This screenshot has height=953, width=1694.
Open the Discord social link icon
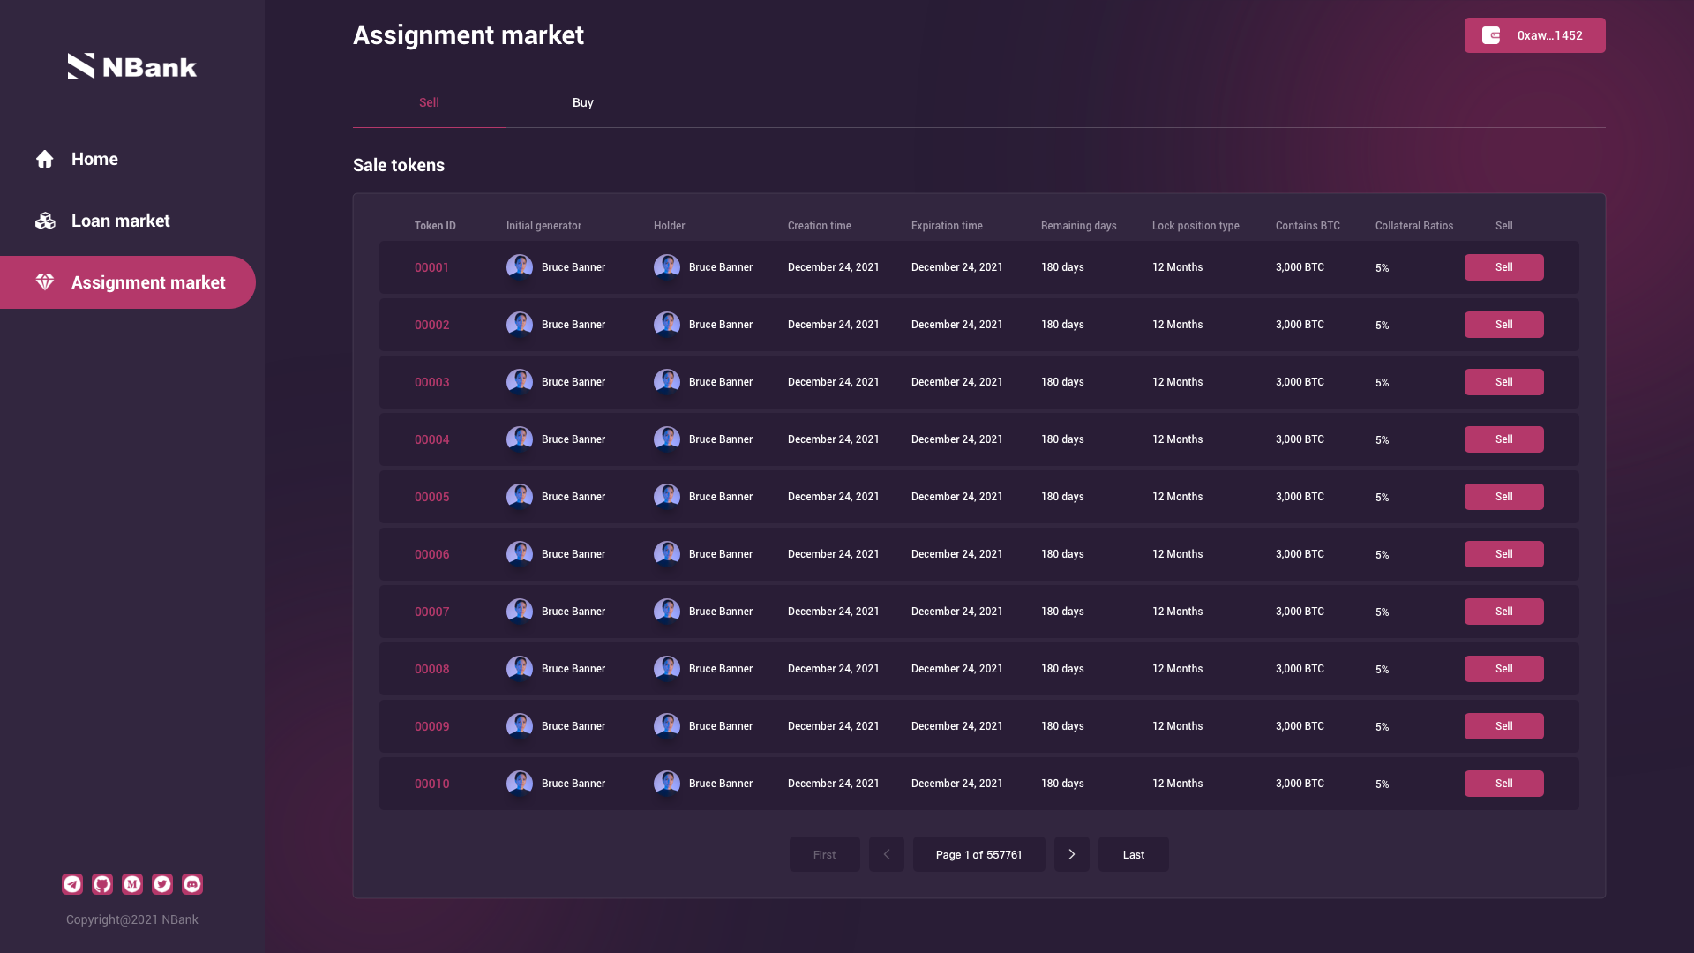coord(192,884)
